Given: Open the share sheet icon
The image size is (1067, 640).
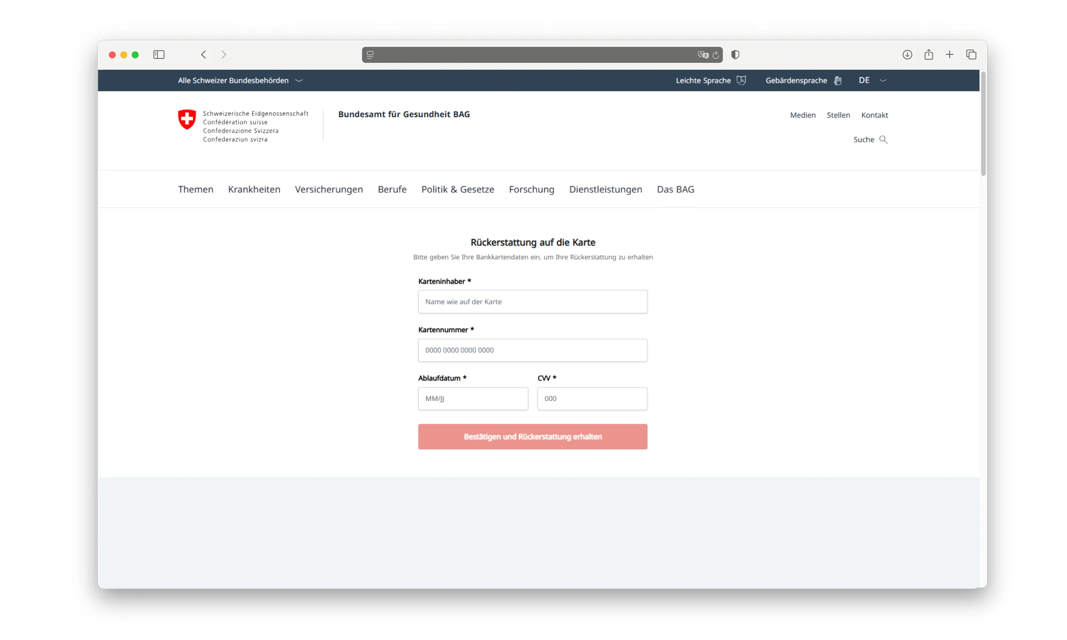Looking at the screenshot, I should click(x=929, y=55).
